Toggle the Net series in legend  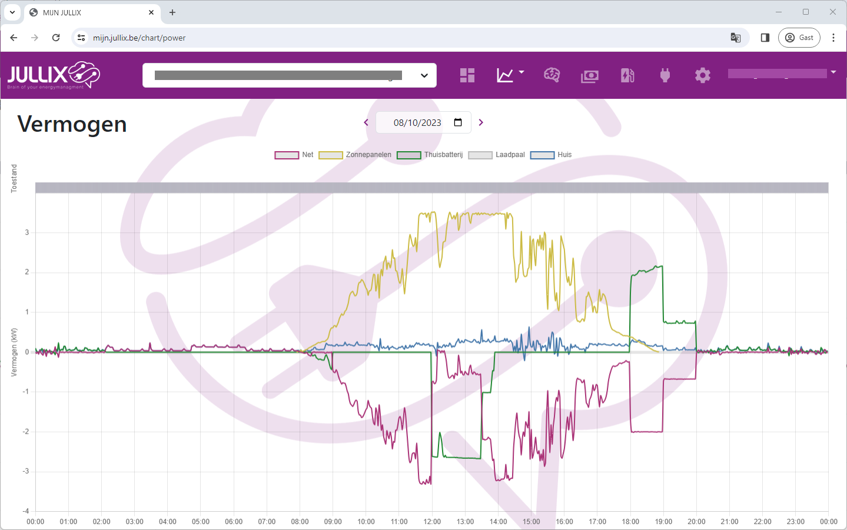click(x=294, y=155)
